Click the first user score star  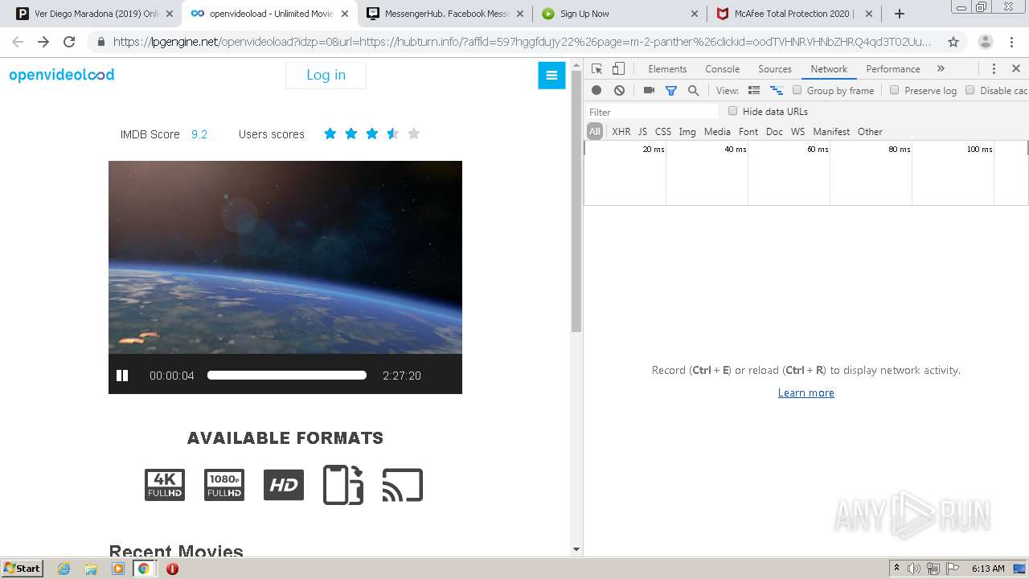click(x=330, y=133)
